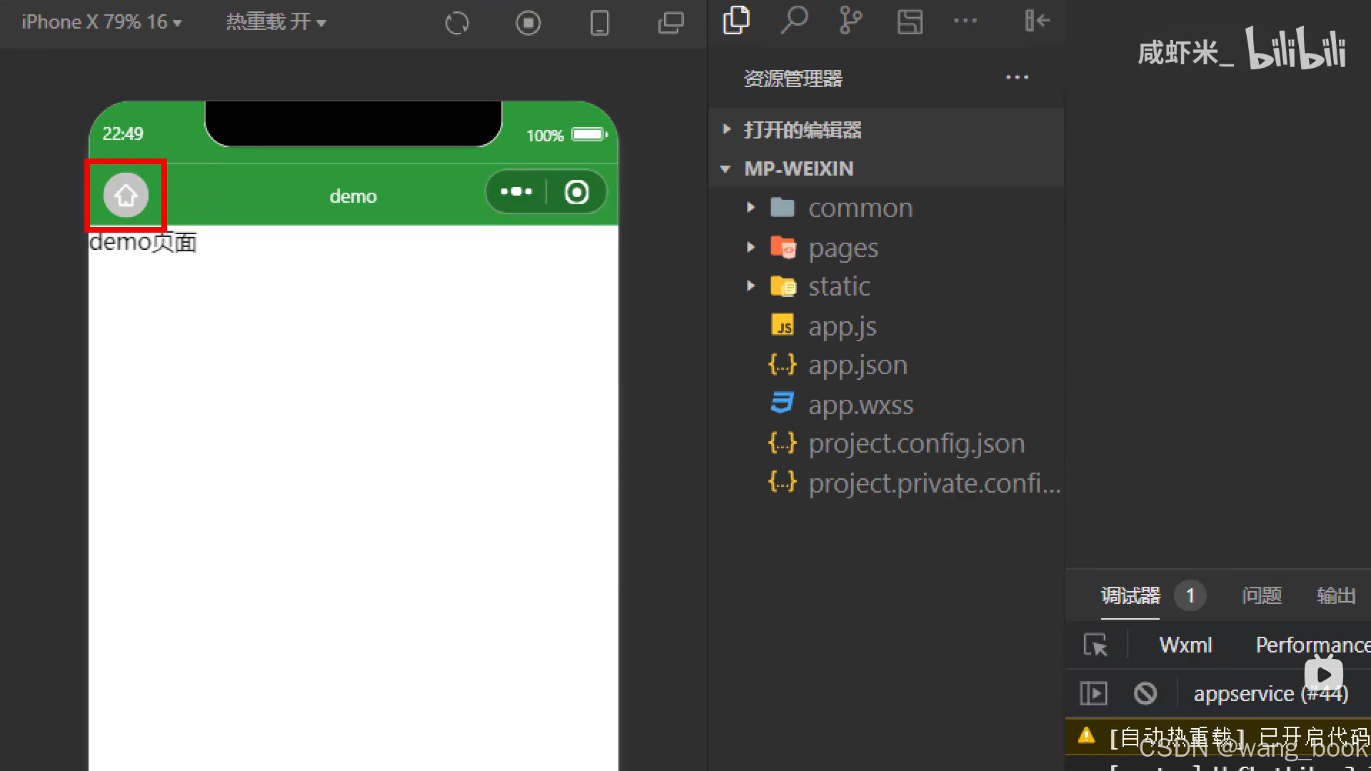Viewport: 1371px width, 771px height.
Task: Open the mini program three-dots menu
Action: [516, 192]
